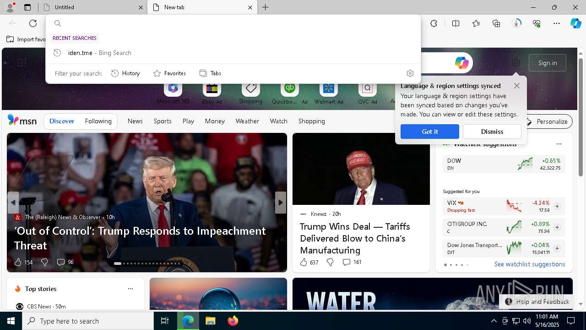Viewport: 586px width, 330px height.
Task: Click the page vertical scrollbar
Action: click(581, 117)
